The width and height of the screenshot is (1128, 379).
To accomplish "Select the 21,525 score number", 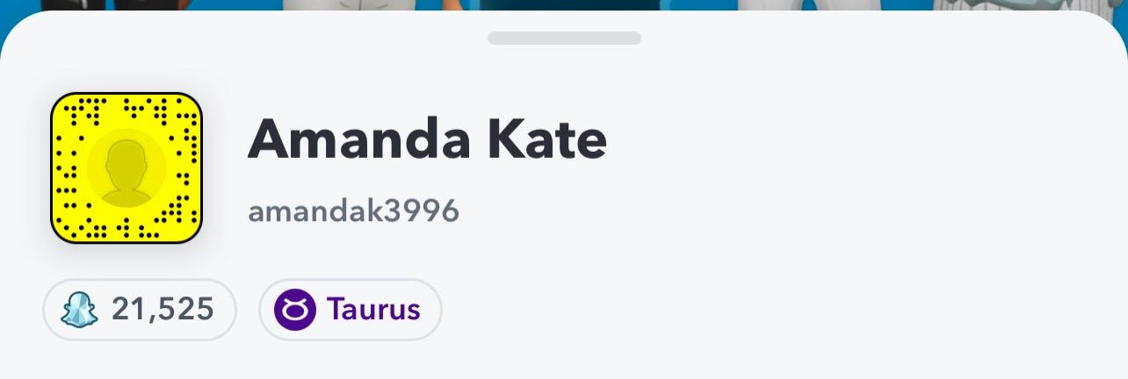I will click(163, 310).
